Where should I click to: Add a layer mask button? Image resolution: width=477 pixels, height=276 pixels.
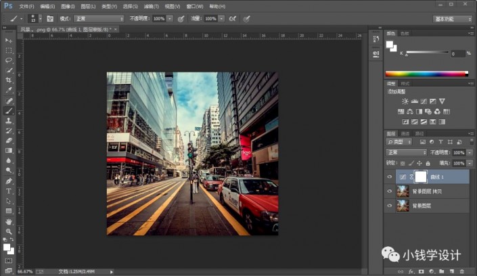coord(422,271)
